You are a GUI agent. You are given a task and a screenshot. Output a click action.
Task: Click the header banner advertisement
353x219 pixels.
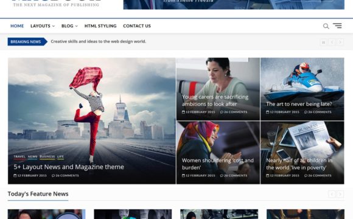(x=234, y=4)
